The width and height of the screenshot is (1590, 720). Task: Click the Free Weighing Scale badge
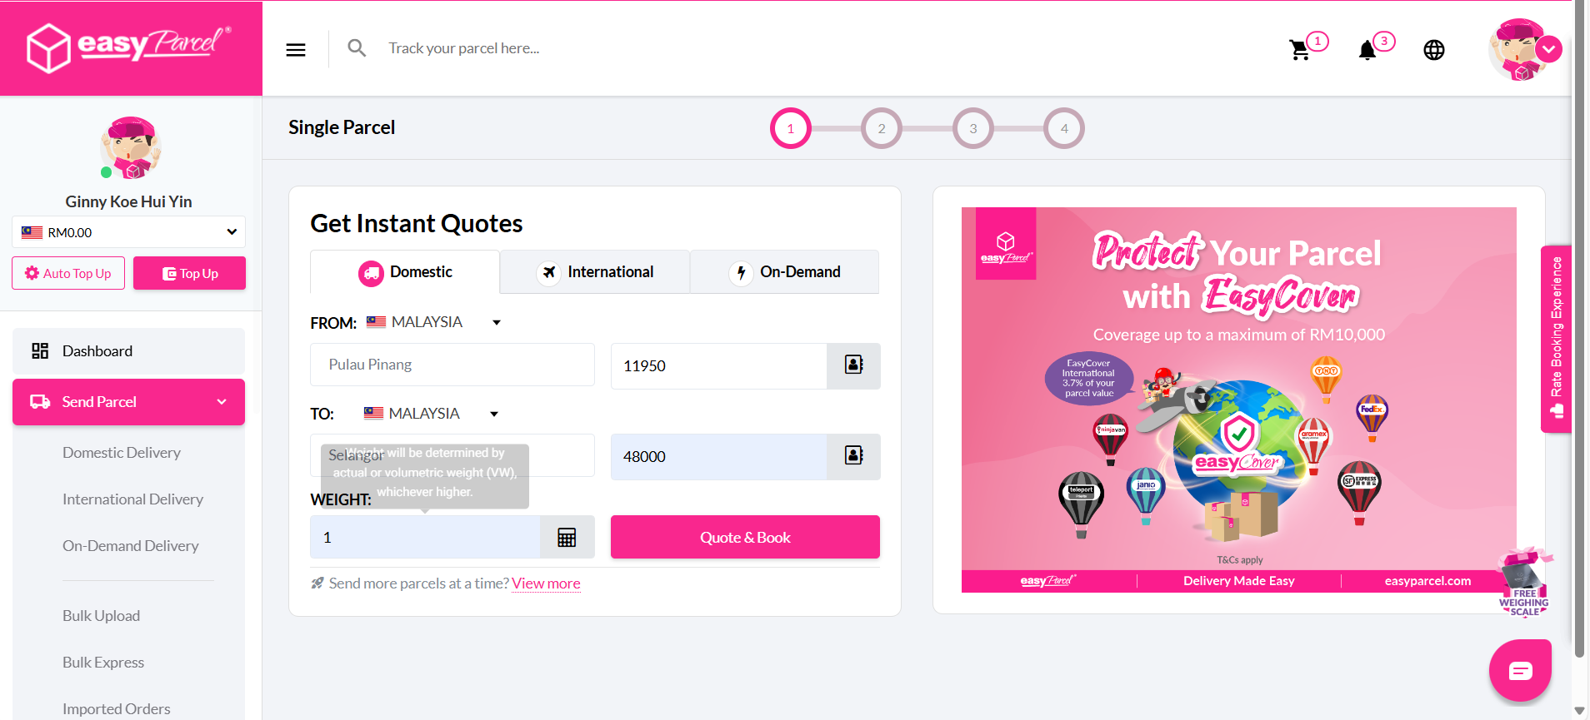[1523, 583]
